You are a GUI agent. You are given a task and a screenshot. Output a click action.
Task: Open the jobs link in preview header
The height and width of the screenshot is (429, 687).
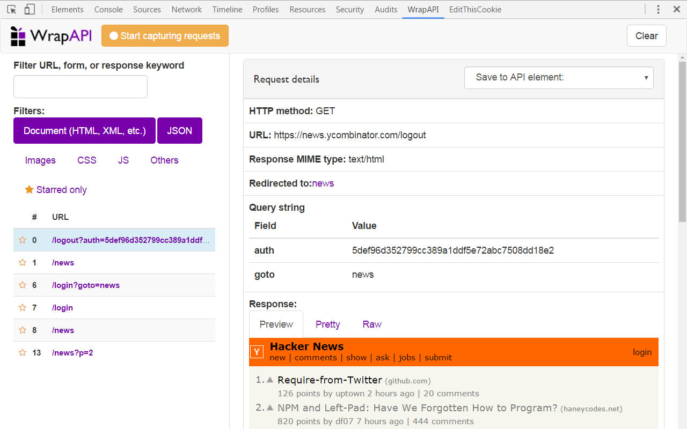coord(407,358)
